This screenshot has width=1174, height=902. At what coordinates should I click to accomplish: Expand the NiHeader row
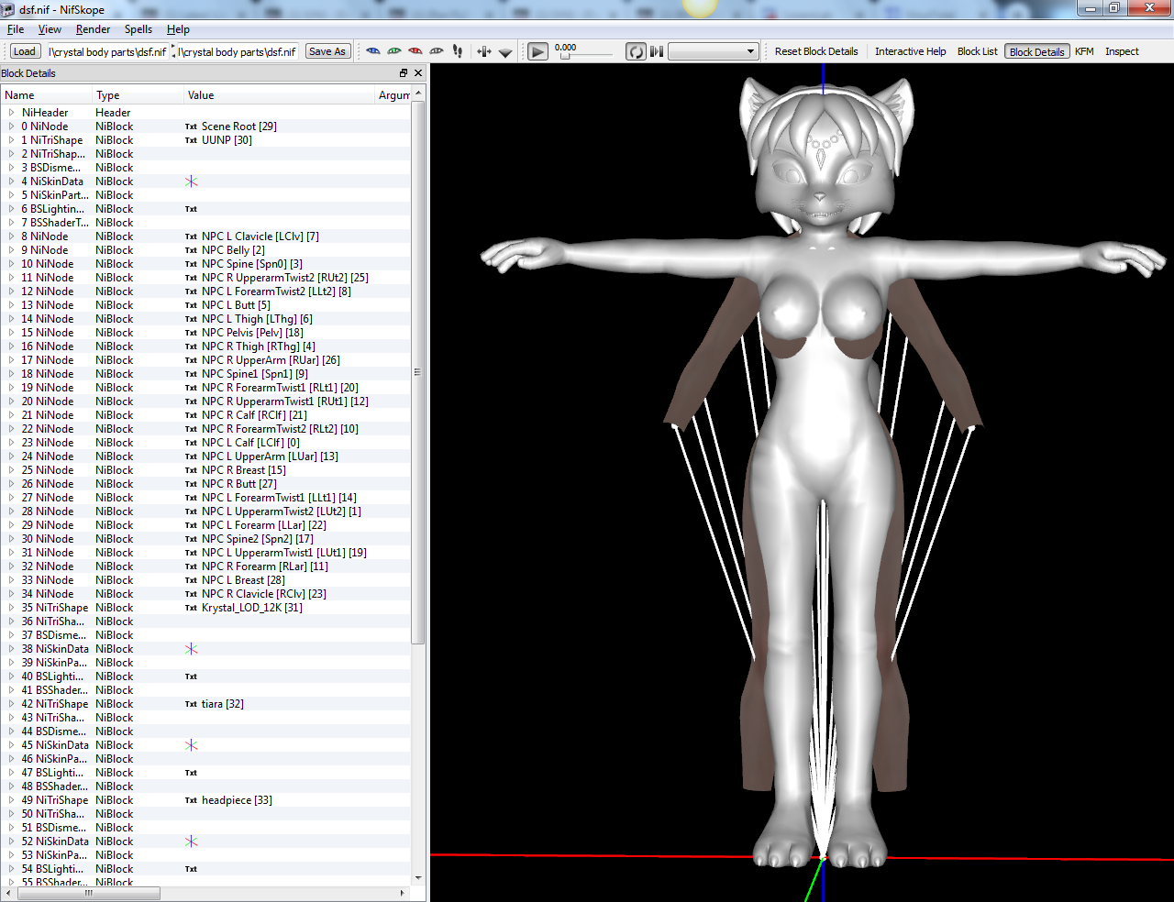pyautogui.click(x=11, y=113)
